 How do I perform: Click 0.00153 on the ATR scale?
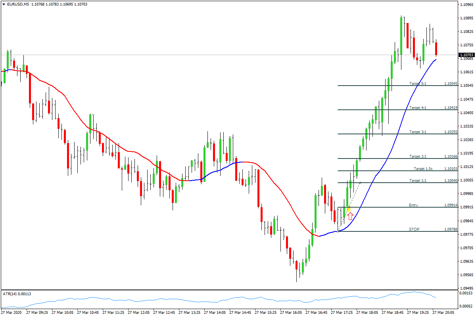[x=466, y=293]
